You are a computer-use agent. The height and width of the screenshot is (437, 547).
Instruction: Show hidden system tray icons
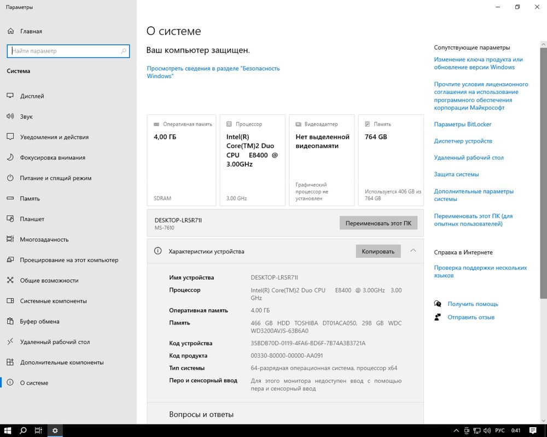coord(456,431)
